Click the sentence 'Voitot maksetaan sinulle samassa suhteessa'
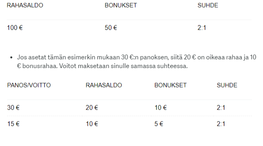The image size is (263, 146). 123,66
